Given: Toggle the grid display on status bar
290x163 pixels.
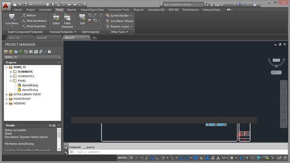Looking at the screenshot, I should click(131, 158).
